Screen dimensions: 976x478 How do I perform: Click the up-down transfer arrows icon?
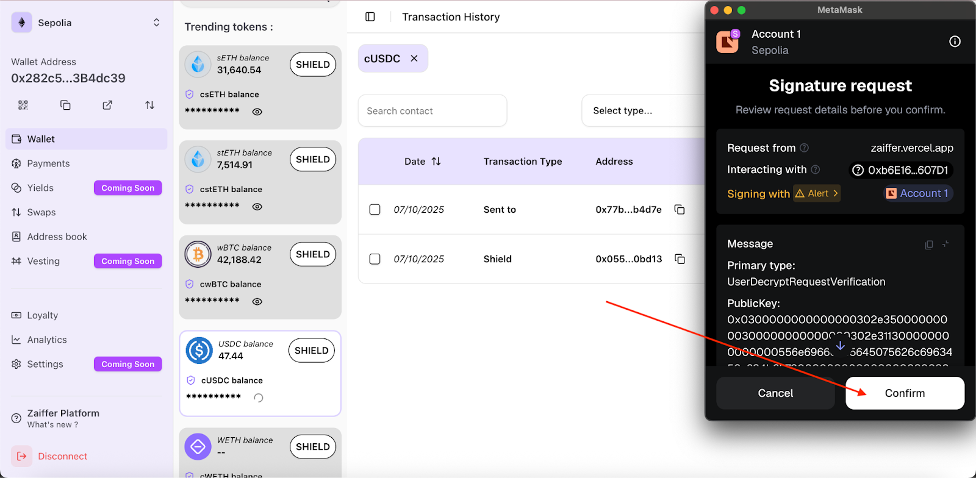click(x=149, y=105)
